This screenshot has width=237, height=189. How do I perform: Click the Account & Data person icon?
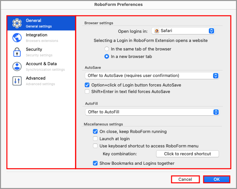pyautogui.click(x=17, y=66)
